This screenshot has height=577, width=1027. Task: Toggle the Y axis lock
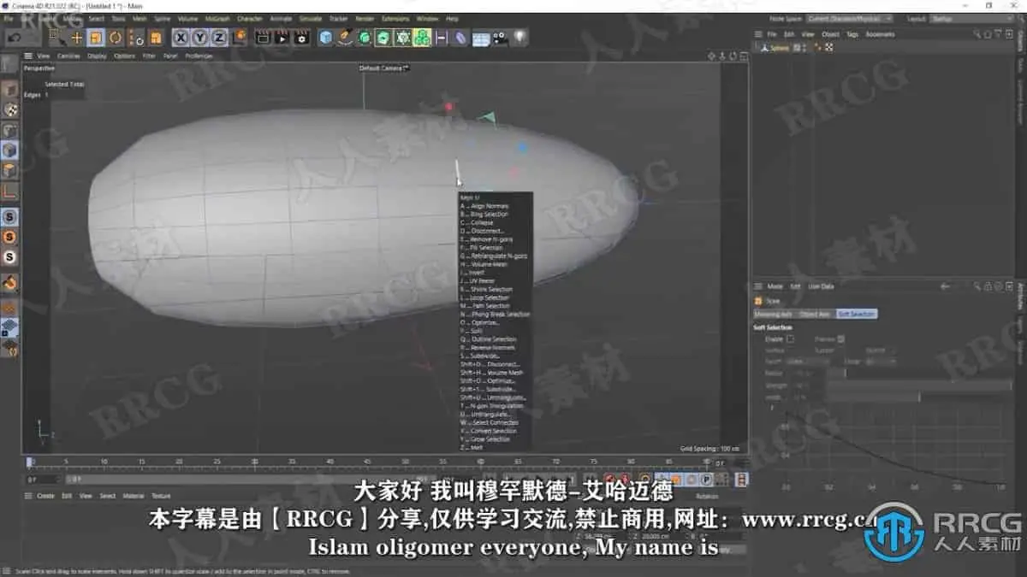[199, 38]
